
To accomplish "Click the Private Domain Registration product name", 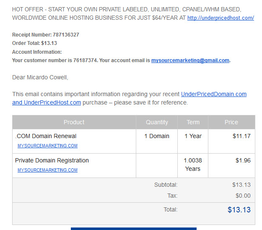I will pyautogui.click(x=52, y=160).
